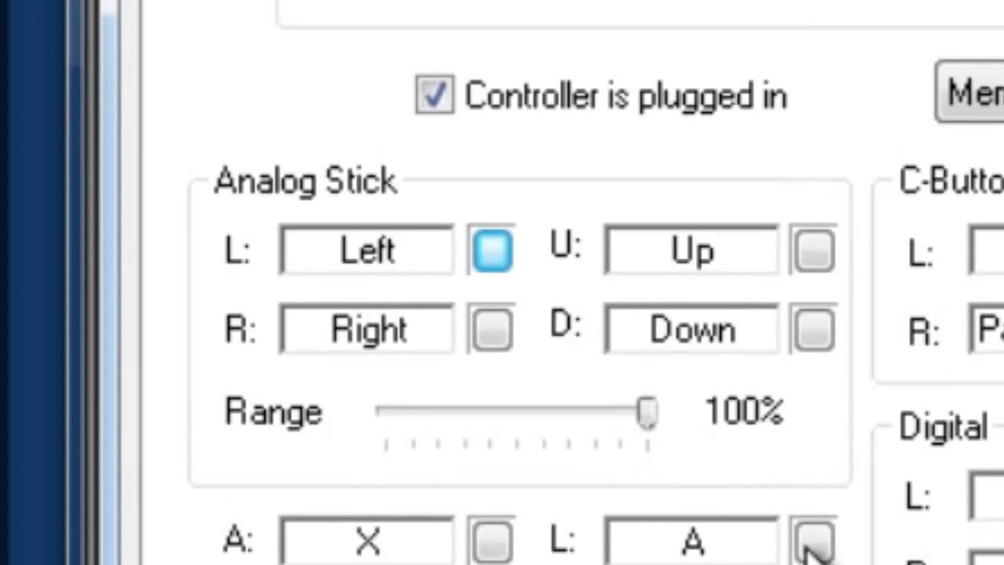Click the left end of the Range slider track
Screen dimensions: 1004x565
click(x=381, y=411)
